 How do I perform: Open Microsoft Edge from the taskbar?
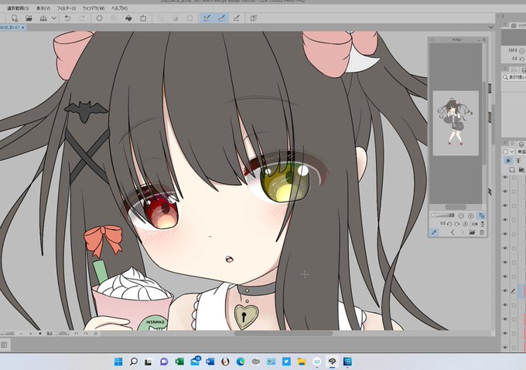click(x=241, y=362)
